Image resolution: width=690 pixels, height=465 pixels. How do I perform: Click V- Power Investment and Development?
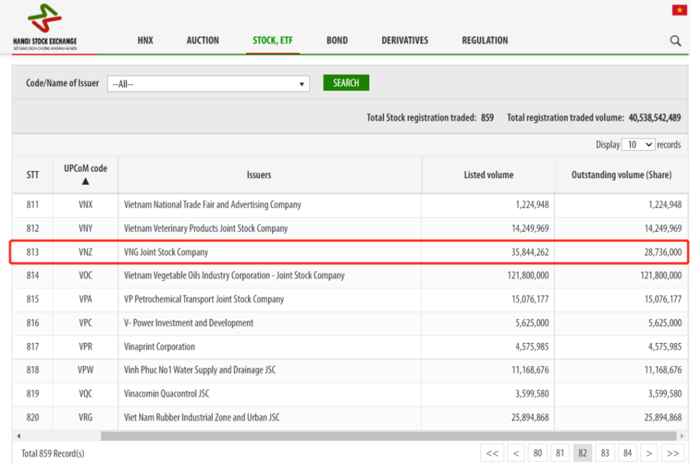189,323
